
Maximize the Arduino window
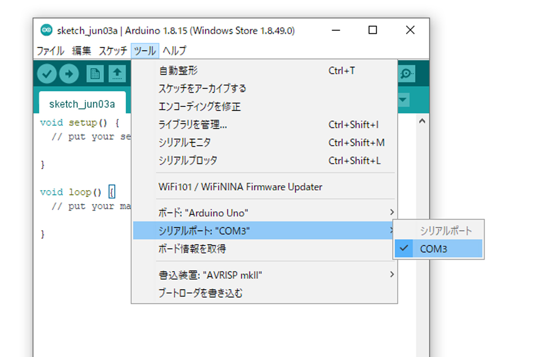373,30
